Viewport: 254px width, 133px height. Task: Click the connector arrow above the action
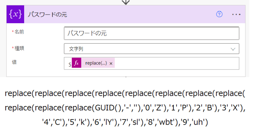pyautogui.click(x=126, y=2)
